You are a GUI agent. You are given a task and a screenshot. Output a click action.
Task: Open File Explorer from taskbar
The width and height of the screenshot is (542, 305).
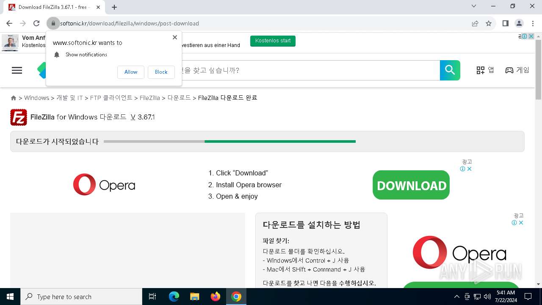(195, 297)
